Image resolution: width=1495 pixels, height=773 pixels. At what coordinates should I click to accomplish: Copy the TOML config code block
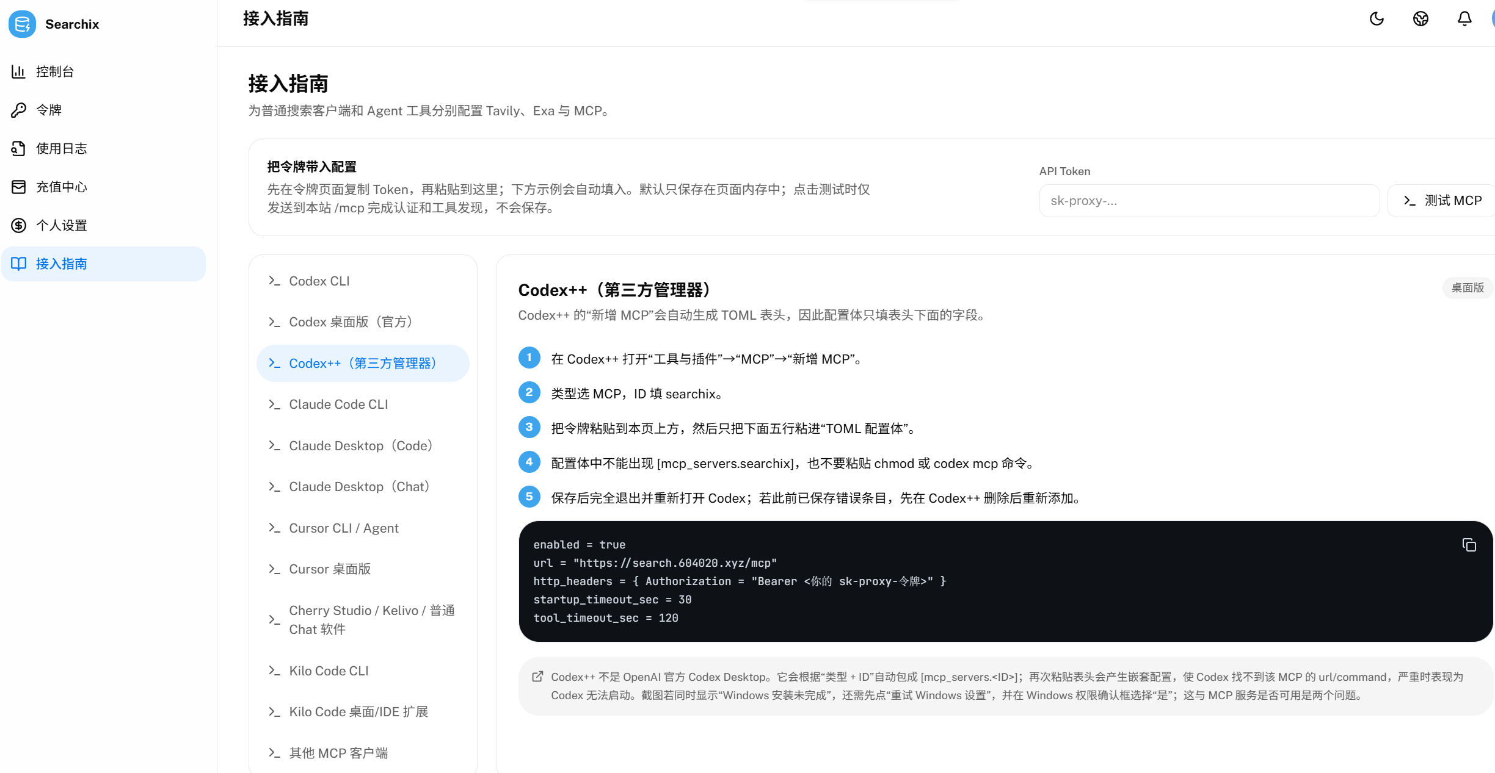click(1469, 545)
